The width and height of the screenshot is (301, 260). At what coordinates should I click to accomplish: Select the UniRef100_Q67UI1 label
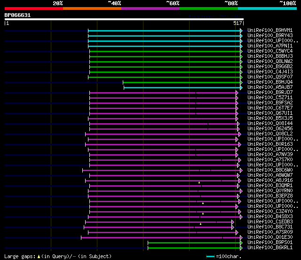click(x=270, y=113)
